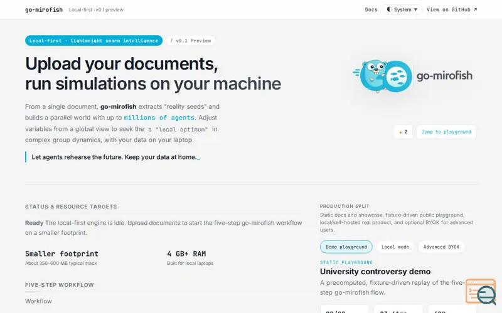
Task: Click the 'Local-first · v0.1 preview' header subtitle
Action: click(96, 10)
